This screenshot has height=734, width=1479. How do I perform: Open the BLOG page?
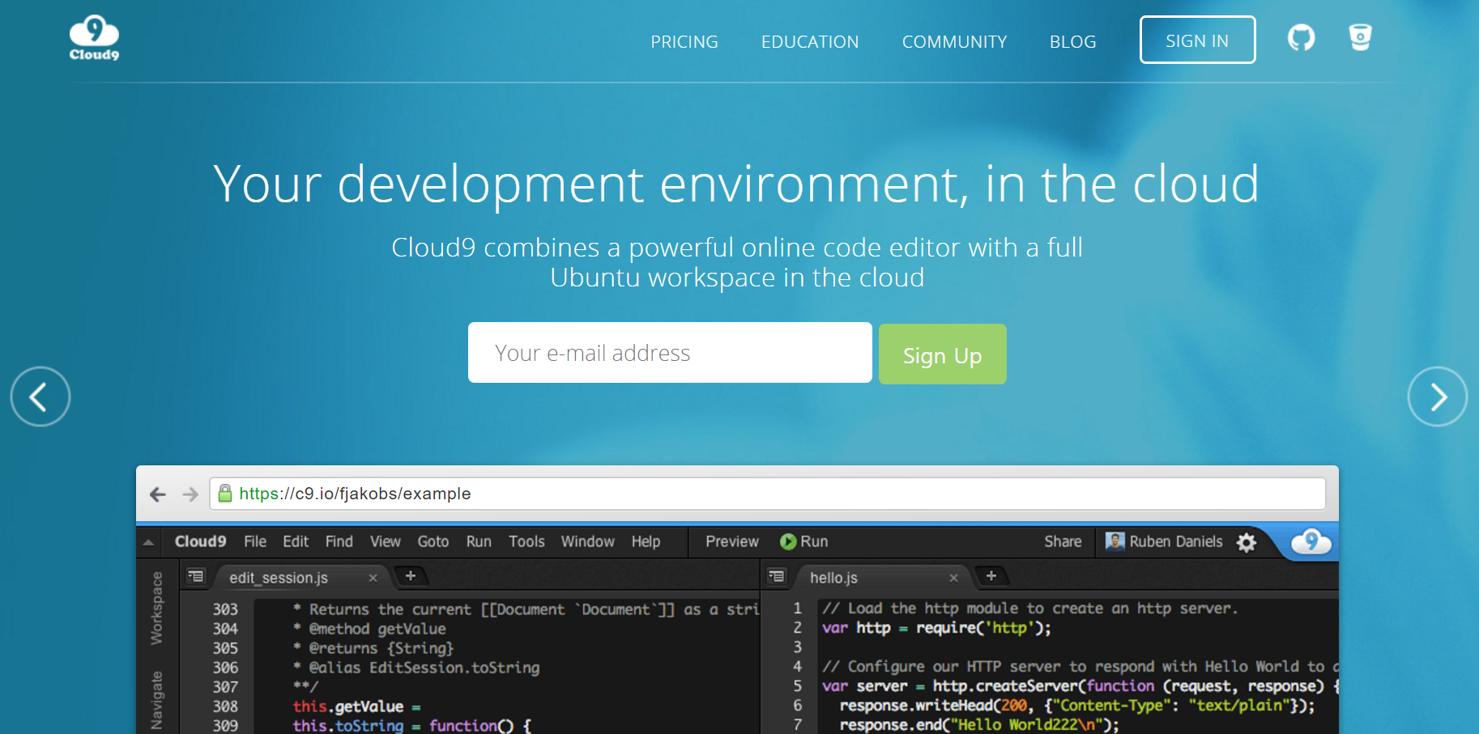(1073, 41)
